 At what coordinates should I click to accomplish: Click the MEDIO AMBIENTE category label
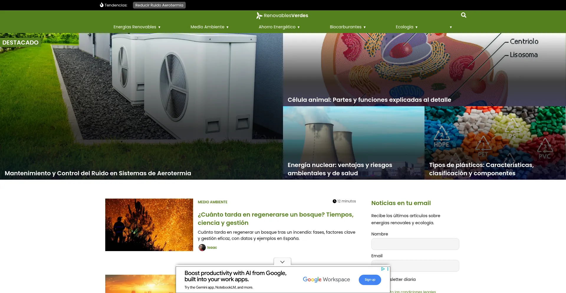[x=212, y=202]
